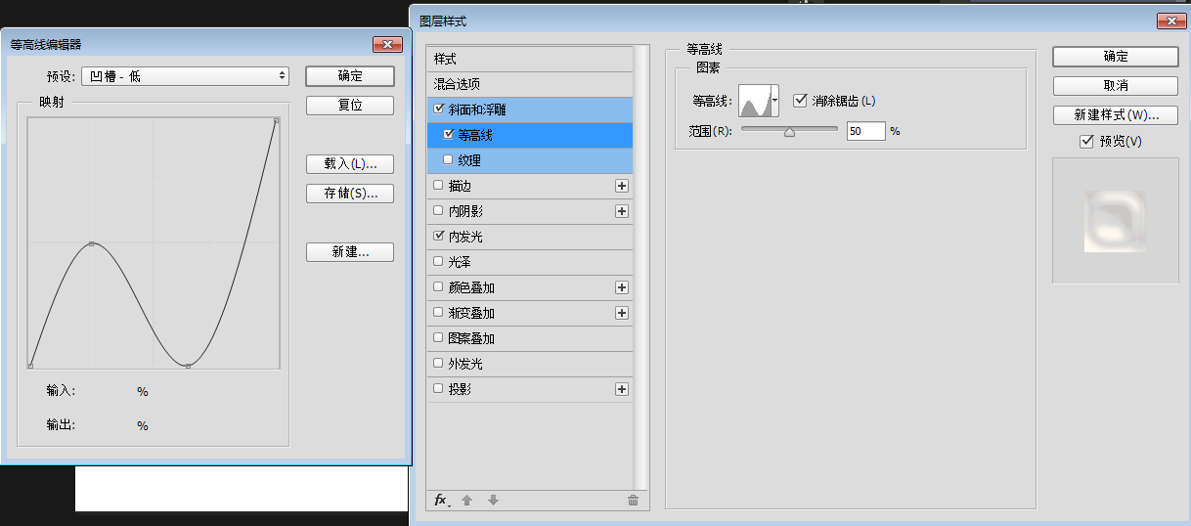Click the 范围 percentage input field
Image resolution: width=1191 pixels, height=526 pixels.
click(865, 131)
